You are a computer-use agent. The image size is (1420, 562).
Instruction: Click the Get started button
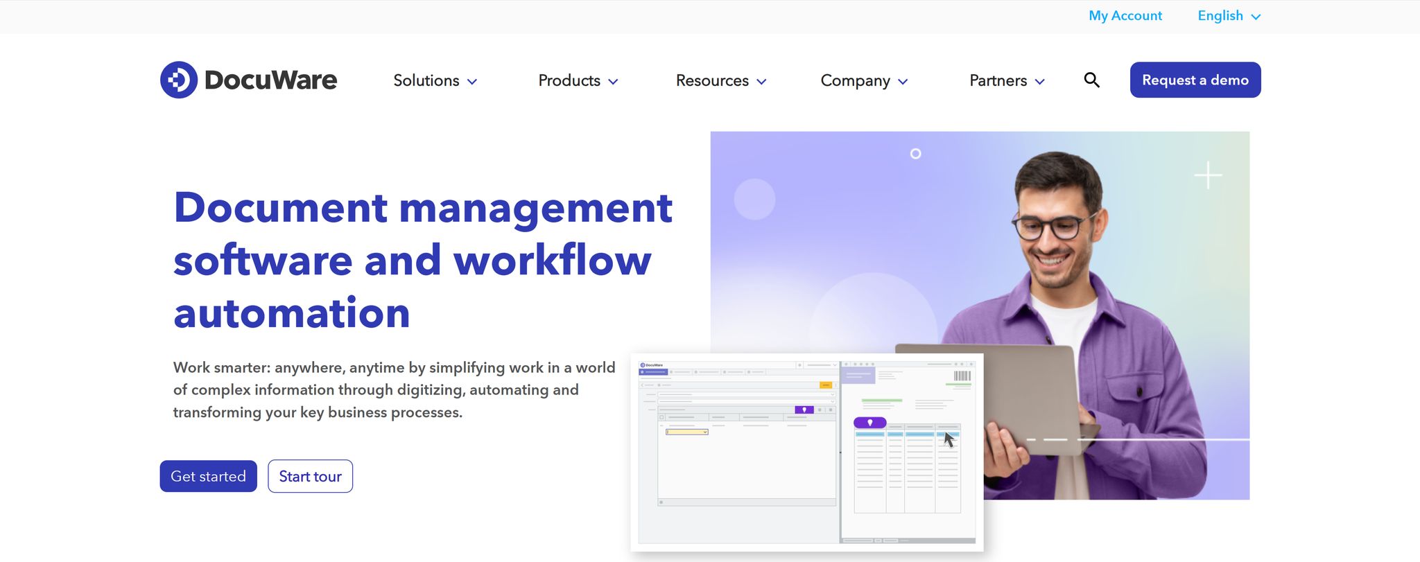(x=208, y=476)
